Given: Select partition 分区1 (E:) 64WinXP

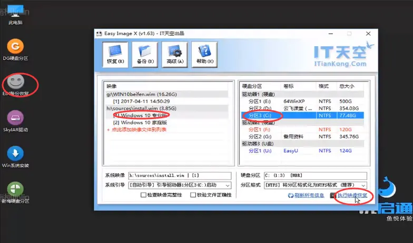Looking at the screenshot, I should pyautogui.click(x=302, y=101).
